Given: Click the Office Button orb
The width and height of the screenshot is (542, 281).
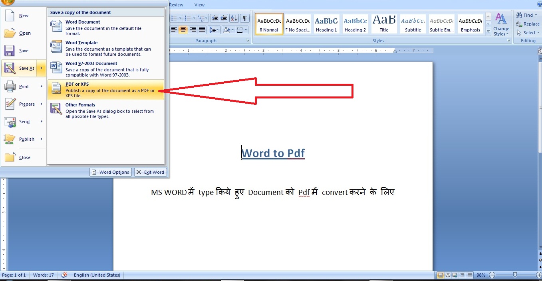Looking at the screenshot, I should 7,2.
